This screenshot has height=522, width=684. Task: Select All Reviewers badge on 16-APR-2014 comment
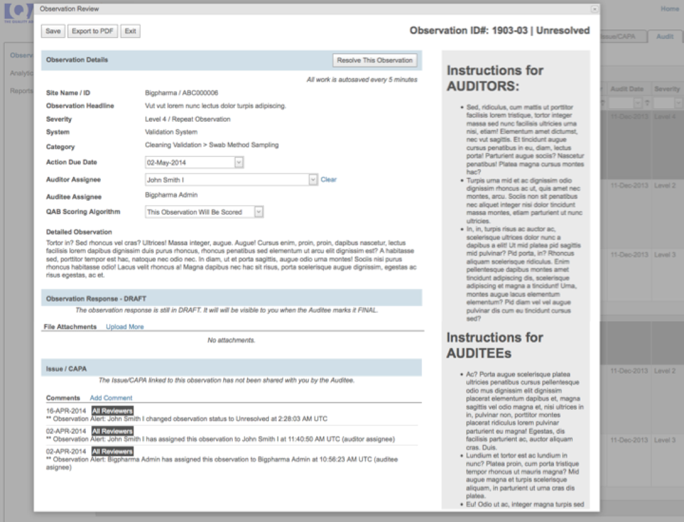coord(112,411)
